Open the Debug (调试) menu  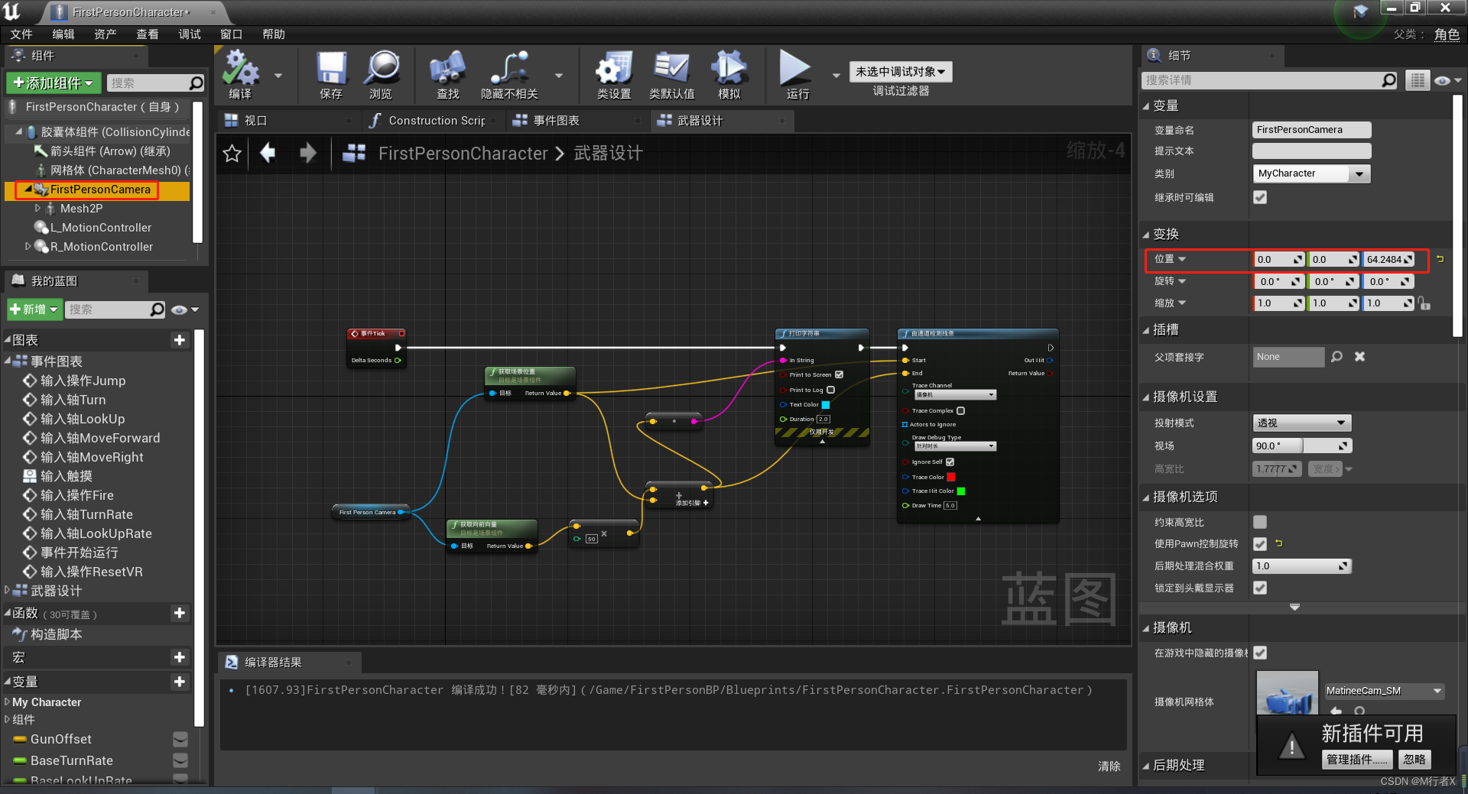click(x=190, y=34)
